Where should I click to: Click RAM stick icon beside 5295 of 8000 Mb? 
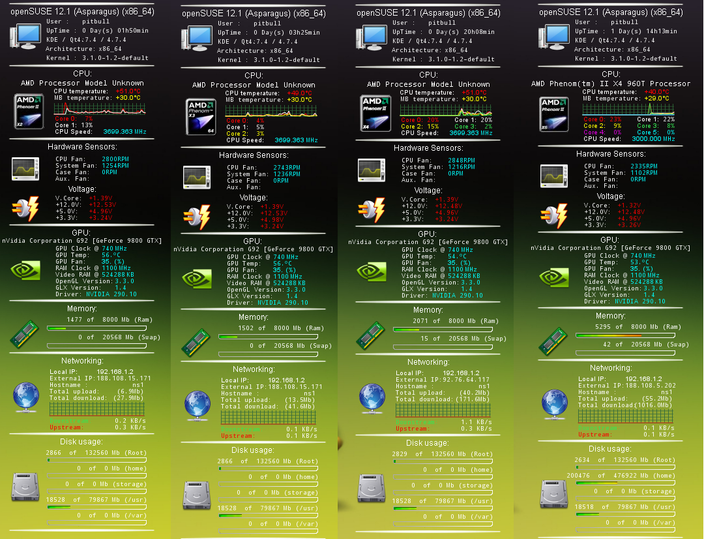coord(553,341)
